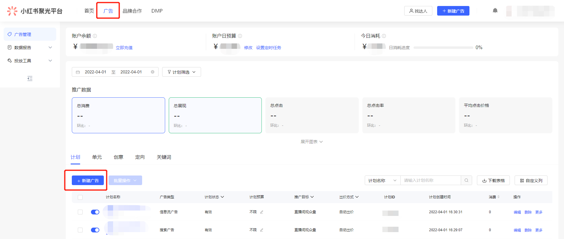Click the start date 2022-04-01 field

coord(95,72)
